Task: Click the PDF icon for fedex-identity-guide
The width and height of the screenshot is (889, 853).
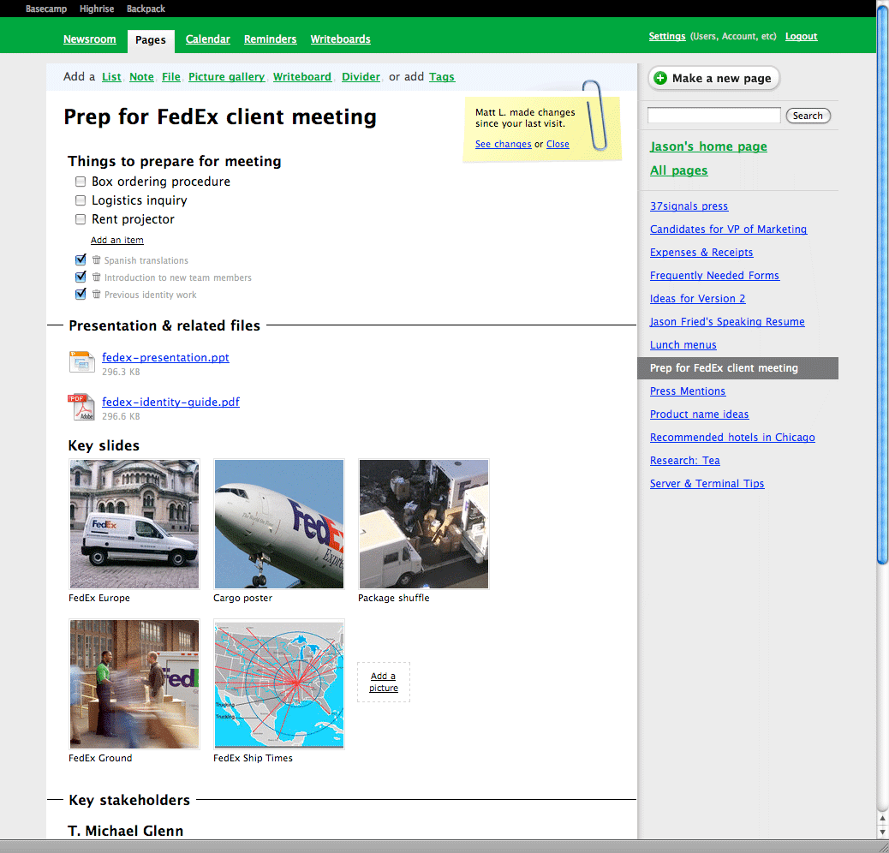Action: click(81, 407)
